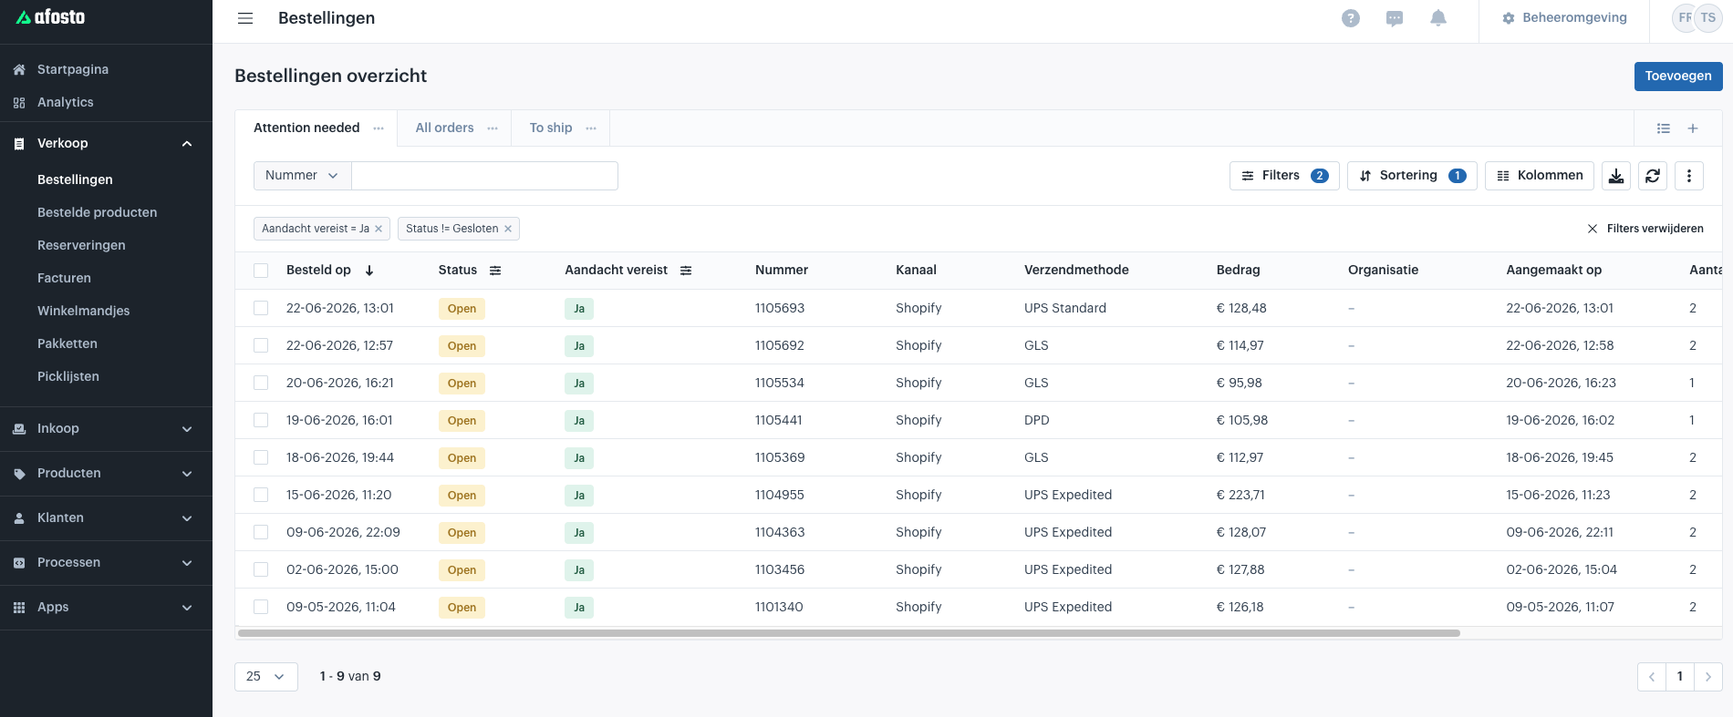
Task: Click the Toevoegen button
Action: pos(1678,77)
